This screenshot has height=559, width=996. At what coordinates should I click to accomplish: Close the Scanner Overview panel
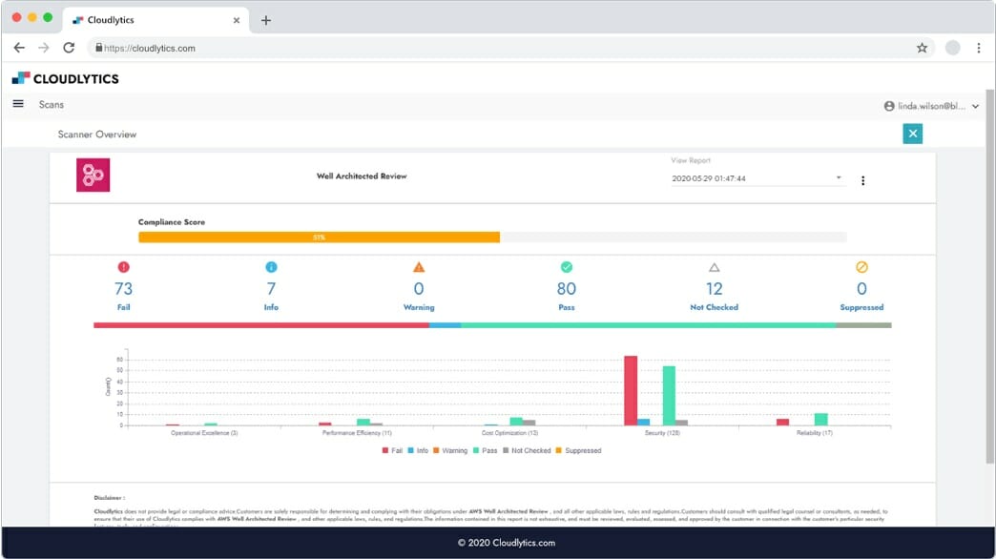(x=912, y=134)
